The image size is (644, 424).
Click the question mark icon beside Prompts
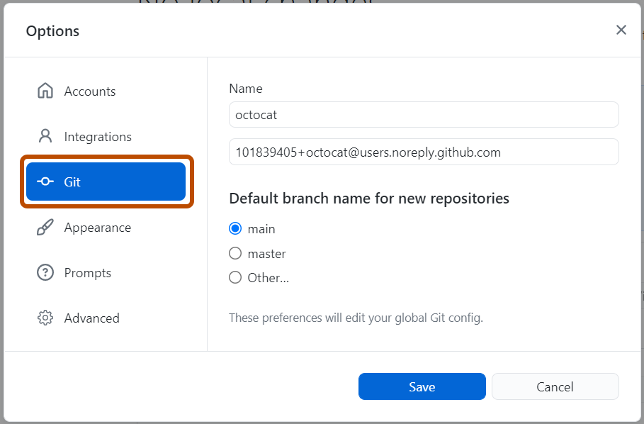[x=45, y=272]
